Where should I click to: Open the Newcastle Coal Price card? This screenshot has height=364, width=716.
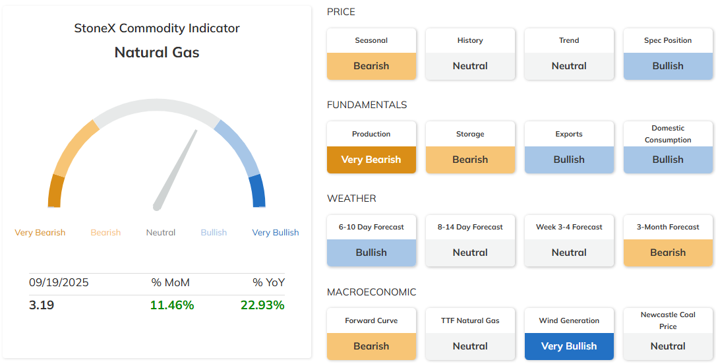pyautogui.click(x=668, y=334)
